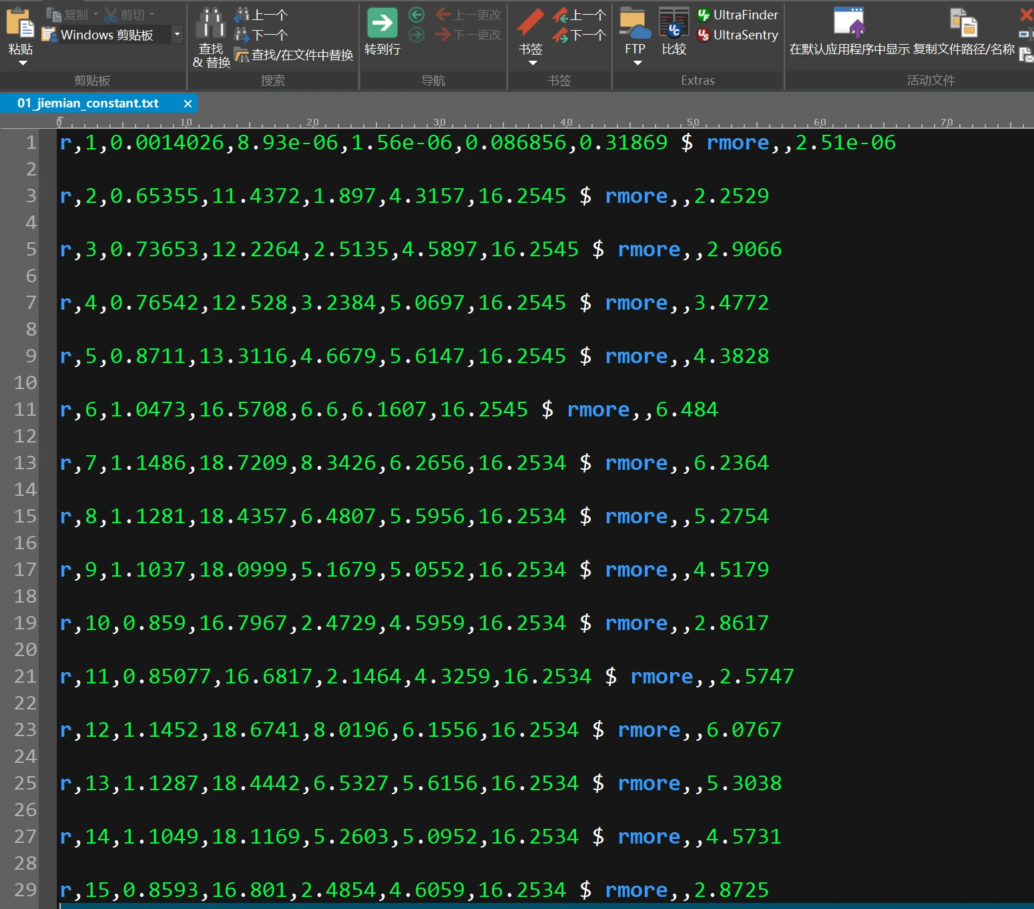The image size is (1034, 909).
Task: Select the 01_jiemian_constant.txt file tab
Action: (x=88, y=103)
